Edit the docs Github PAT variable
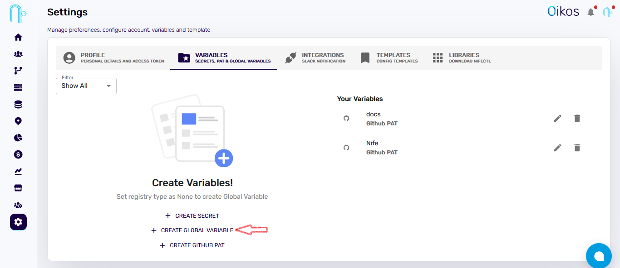Image resolution: width=620 pixels, height=268 pixels. 557,118
